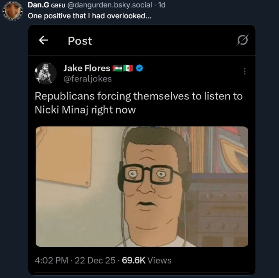Click the 4:02 PM time
279x278 pixels.
51,260
